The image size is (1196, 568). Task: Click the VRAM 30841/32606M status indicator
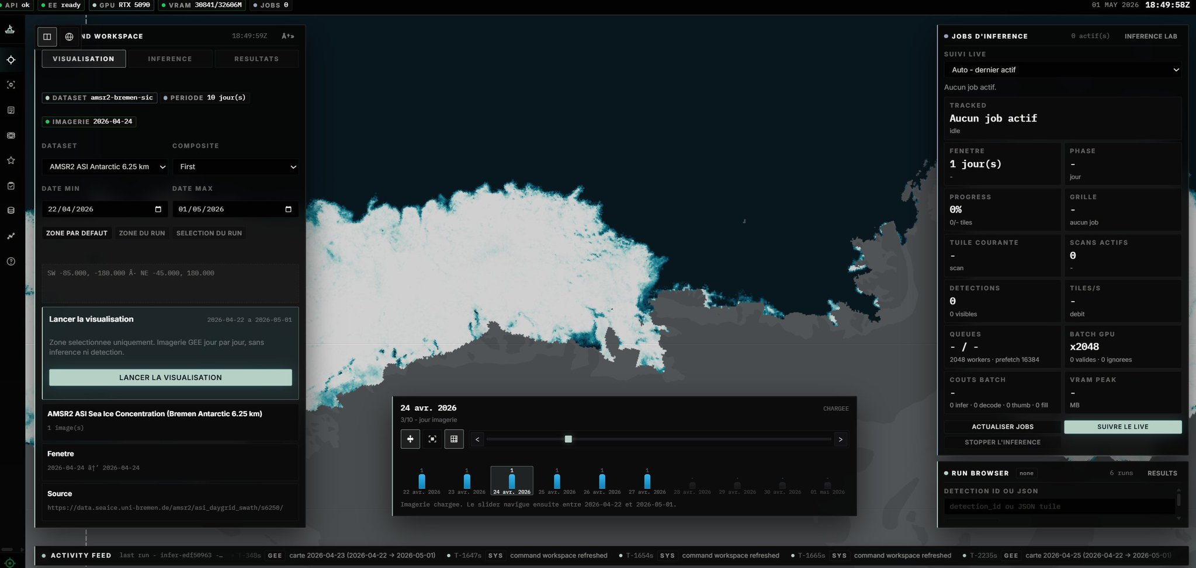click(202, 5)
